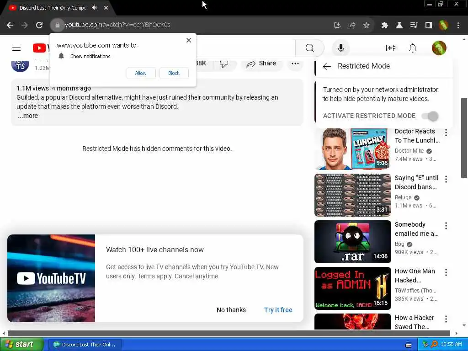
Task: Open Saying E until Discord bans thumbnail
Action: [352, 195]
